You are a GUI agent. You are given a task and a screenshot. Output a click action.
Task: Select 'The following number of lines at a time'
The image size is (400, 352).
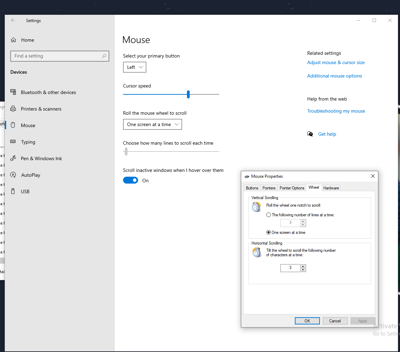[268, 215]
